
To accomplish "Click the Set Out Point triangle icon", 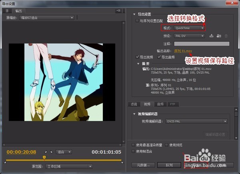I will click(52, 152).
